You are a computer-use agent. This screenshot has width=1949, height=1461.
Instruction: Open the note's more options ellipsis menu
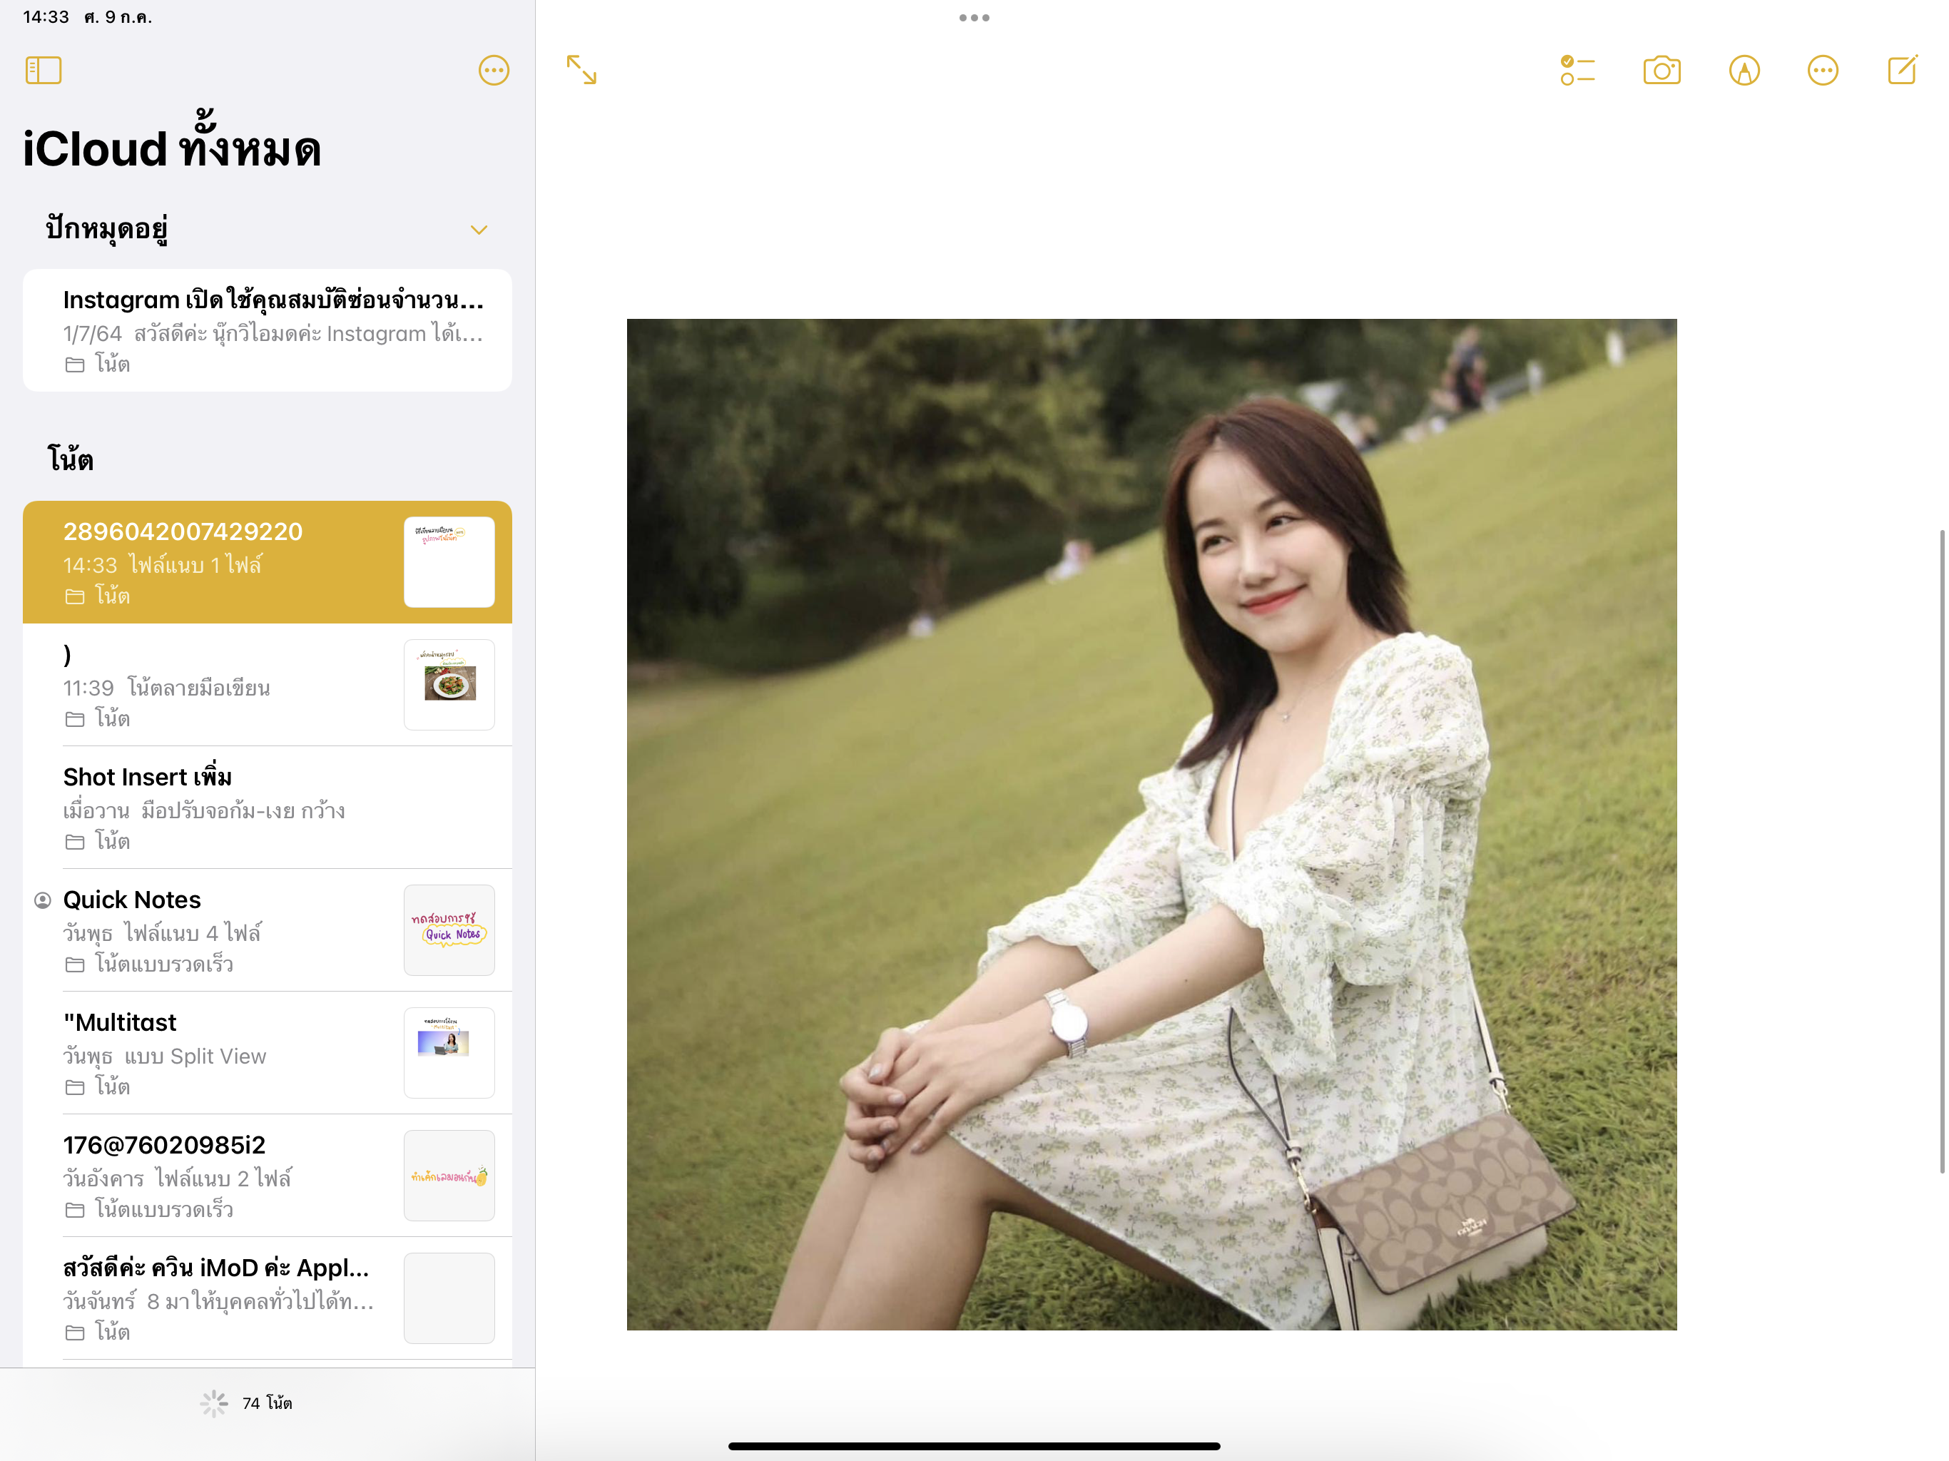pos(1822,71)
